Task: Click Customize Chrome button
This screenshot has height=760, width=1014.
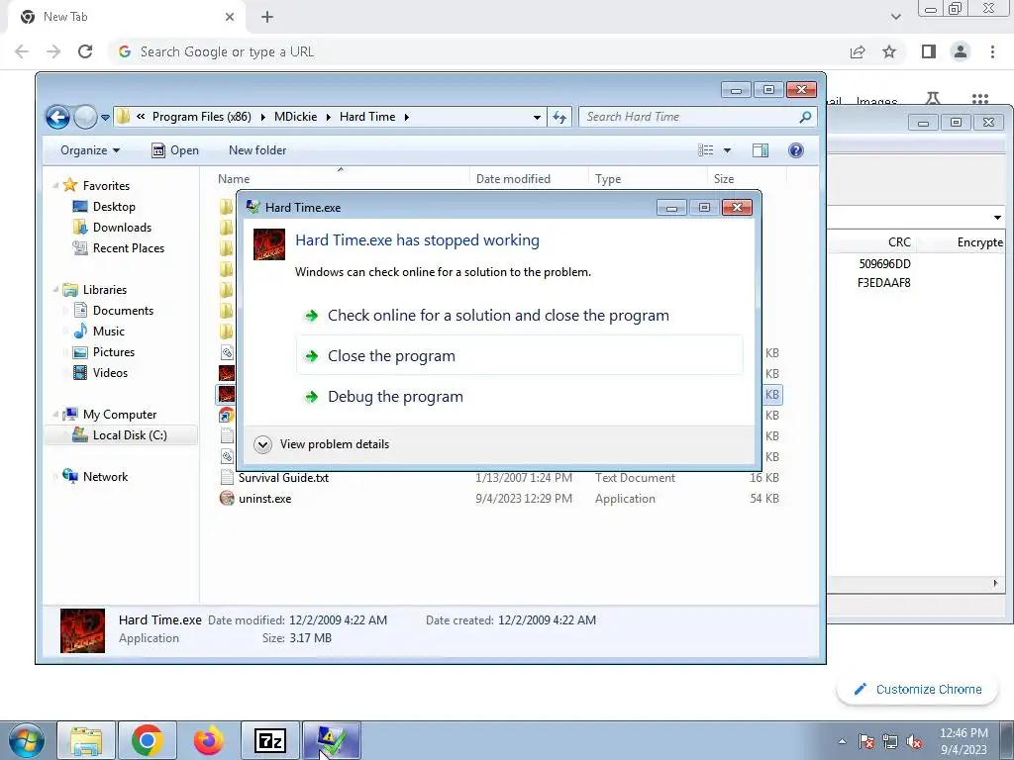Action: (918, 690)
